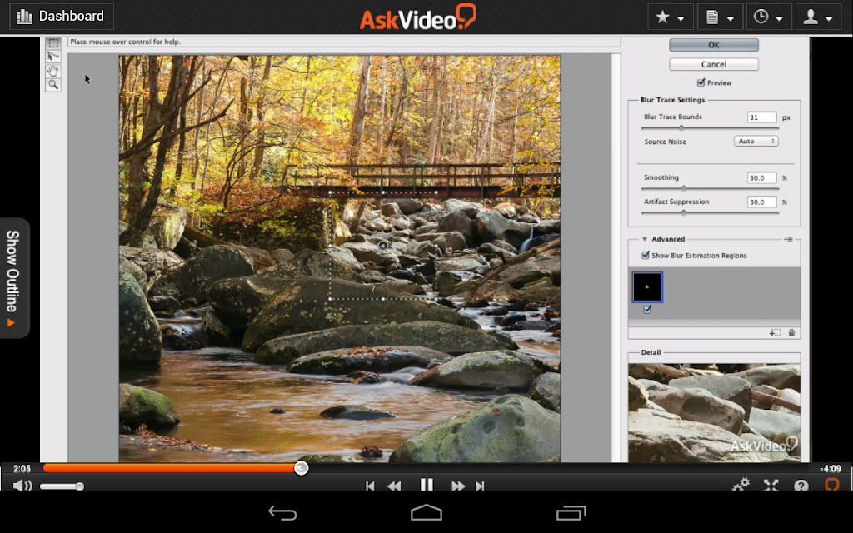Adjust the Smoothing slider

tap(684, 188)
